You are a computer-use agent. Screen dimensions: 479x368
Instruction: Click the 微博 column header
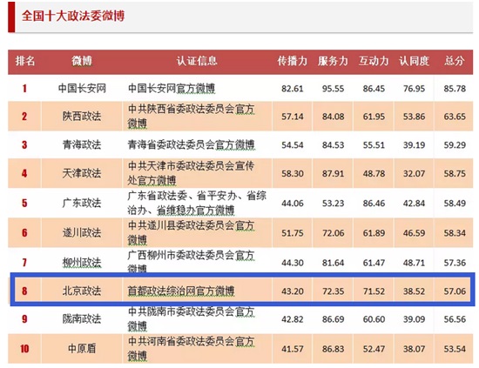tap(82, 61)
